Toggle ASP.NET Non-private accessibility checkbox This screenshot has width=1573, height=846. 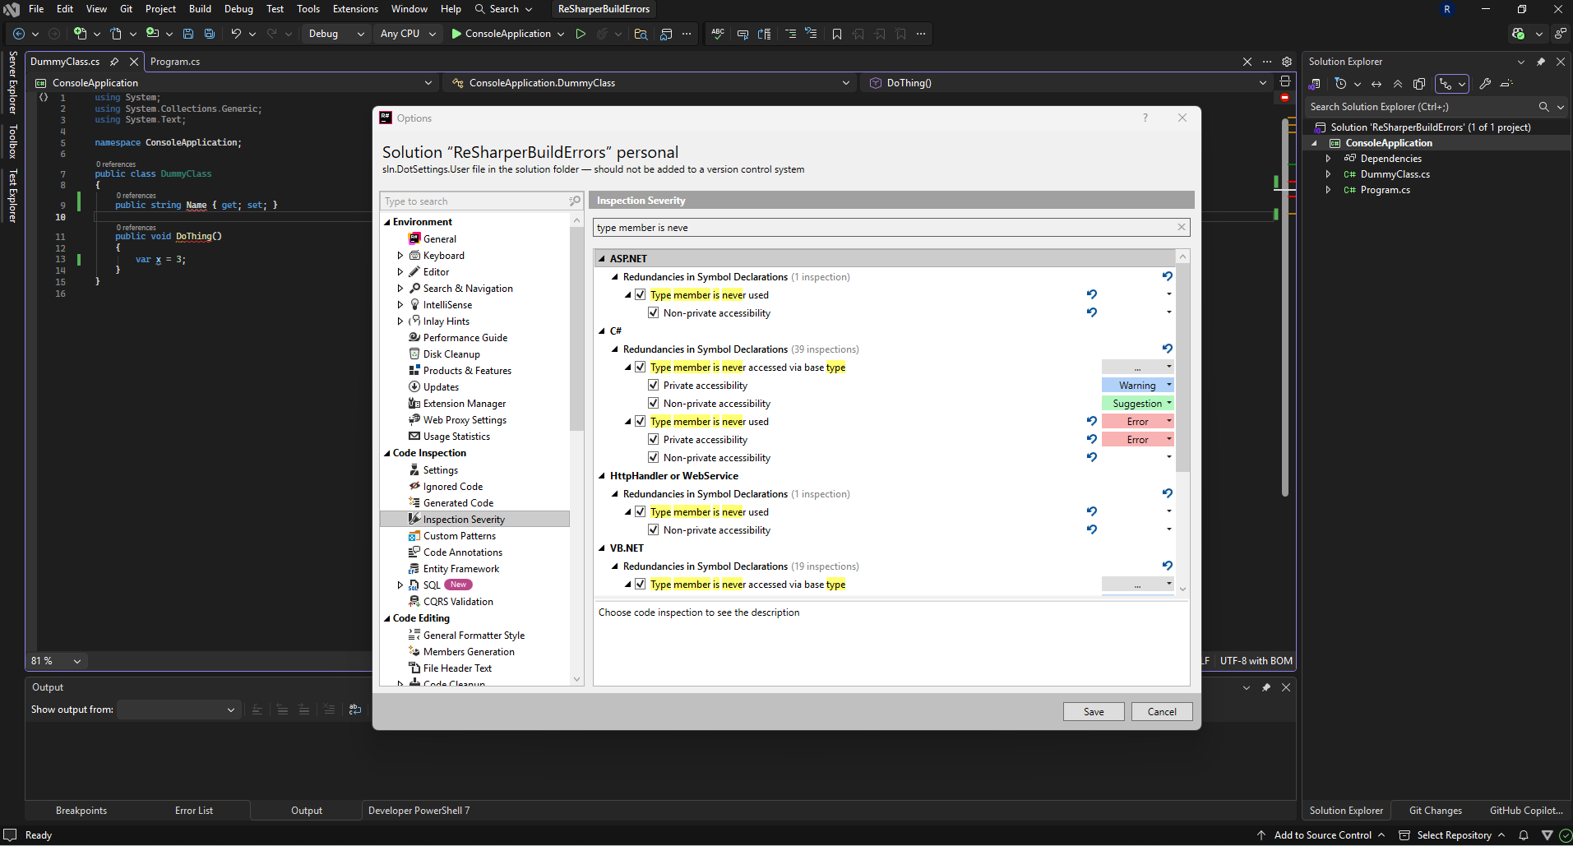coord(654,313)
